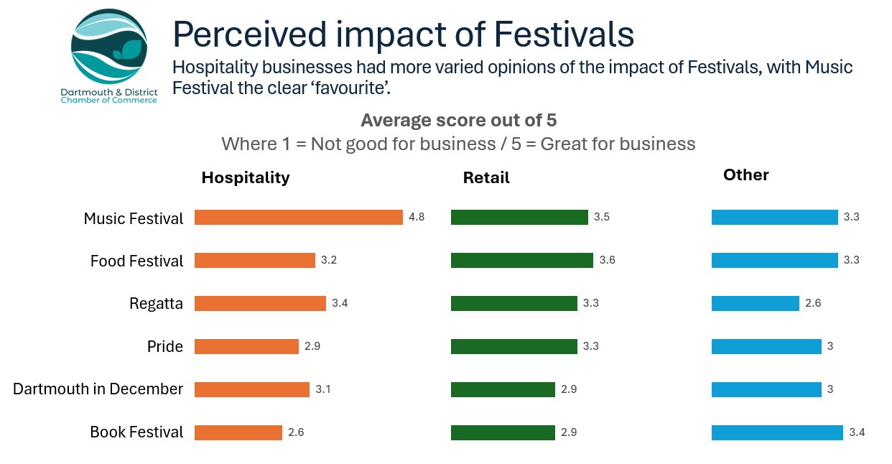The width and height of the screenshot is (892, 464).
Task: Select the 3.6 value label
Action: point(607,260)
